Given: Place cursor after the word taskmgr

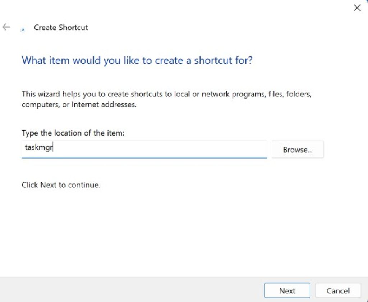Looking at the screenshot, I should [x=53, y=147].
